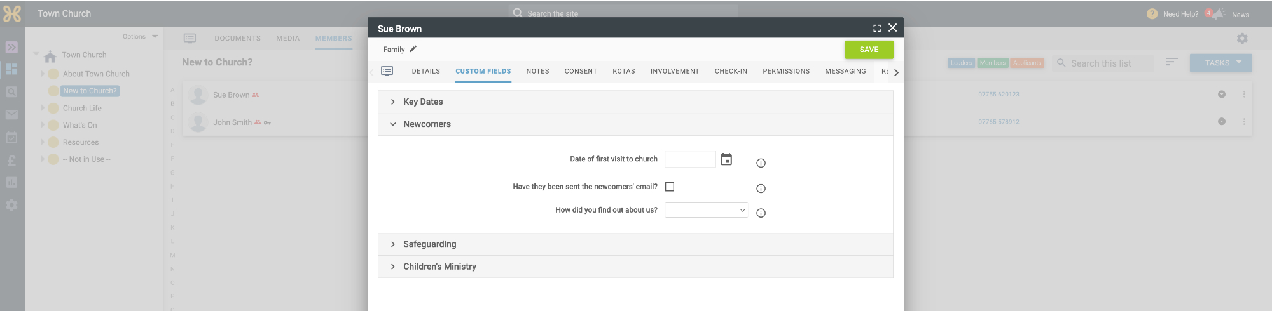Image resolution: width=1272 pixels, height=311 pixels.
Task: Open the settings gear in the page header
Action: pyautogui.click(x=1242, y=39)
